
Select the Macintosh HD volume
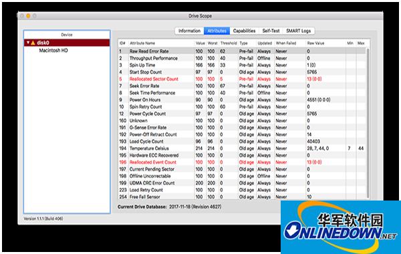coord(53,50)
